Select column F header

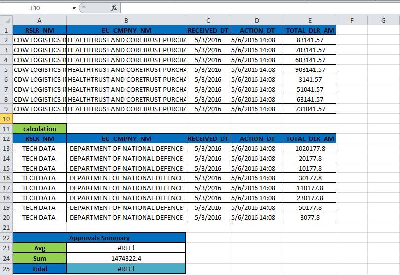[352, 20]
